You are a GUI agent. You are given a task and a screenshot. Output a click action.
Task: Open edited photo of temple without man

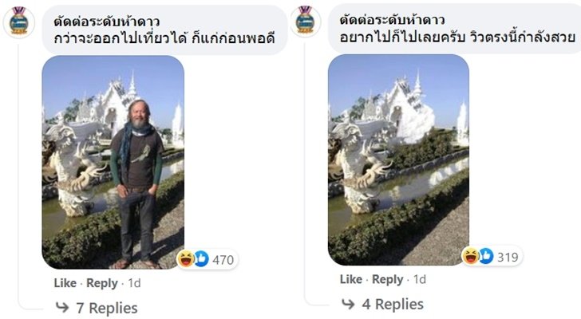pyautogui.click(x=399, y=159)
